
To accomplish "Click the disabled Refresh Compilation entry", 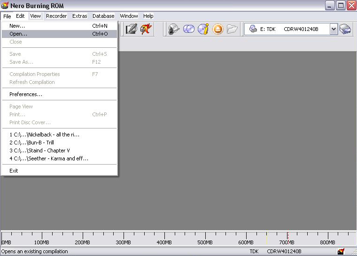I will [60, 82].
